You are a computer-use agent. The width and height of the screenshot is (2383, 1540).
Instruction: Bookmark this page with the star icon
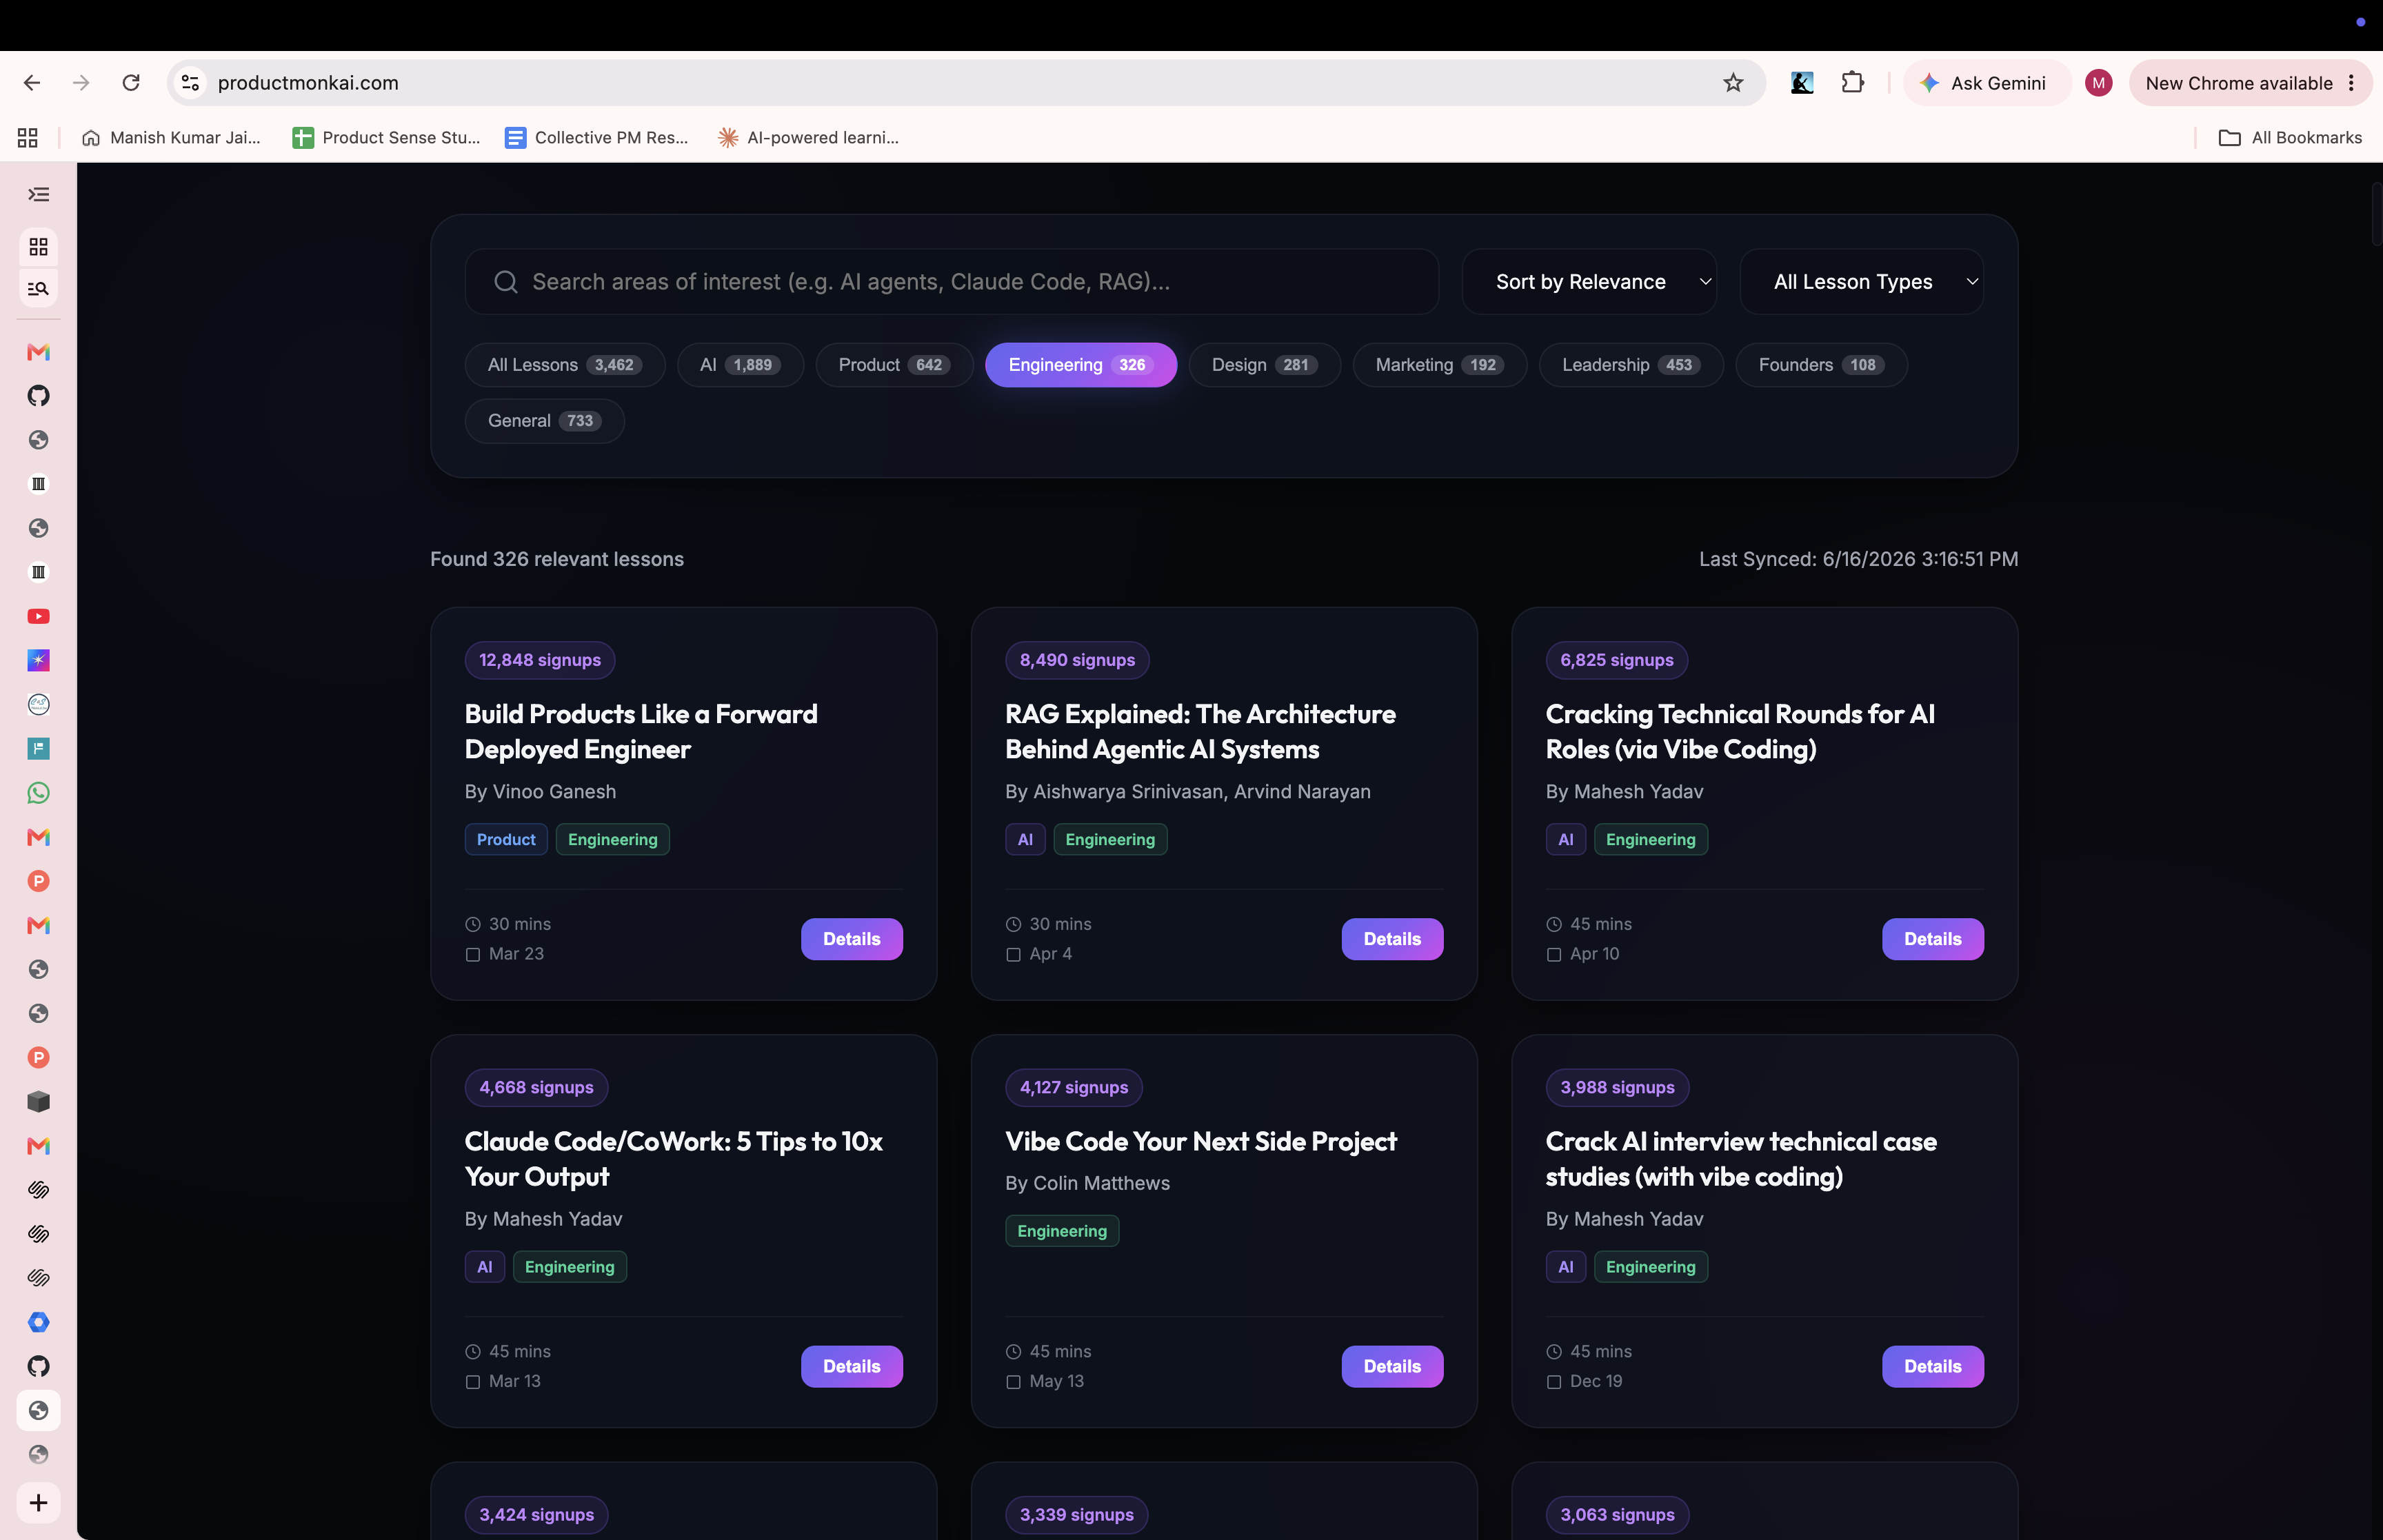[1733, 83]
